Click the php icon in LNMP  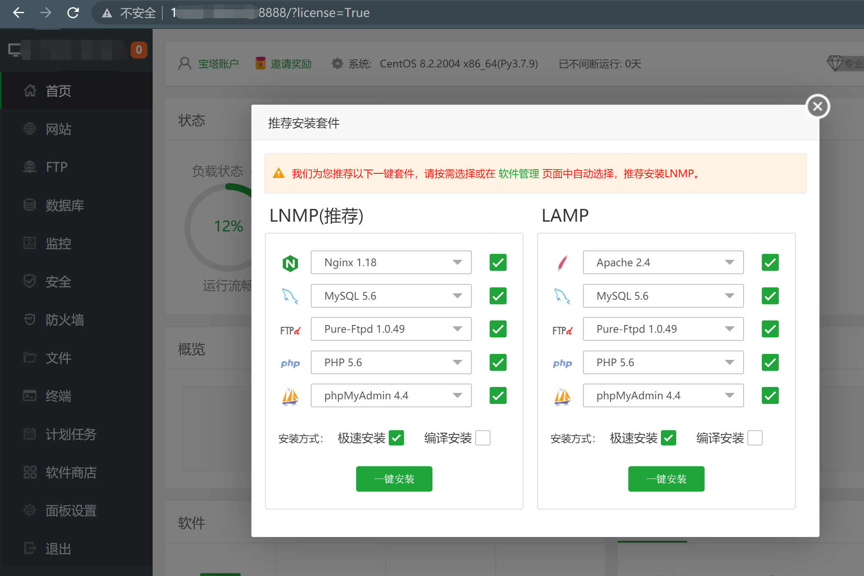(290, 363)
